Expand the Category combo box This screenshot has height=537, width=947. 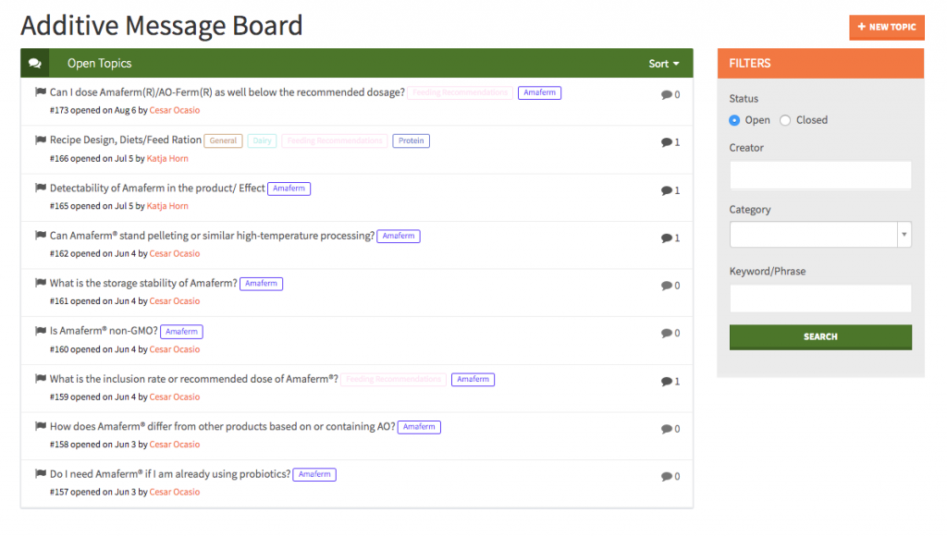820,235
